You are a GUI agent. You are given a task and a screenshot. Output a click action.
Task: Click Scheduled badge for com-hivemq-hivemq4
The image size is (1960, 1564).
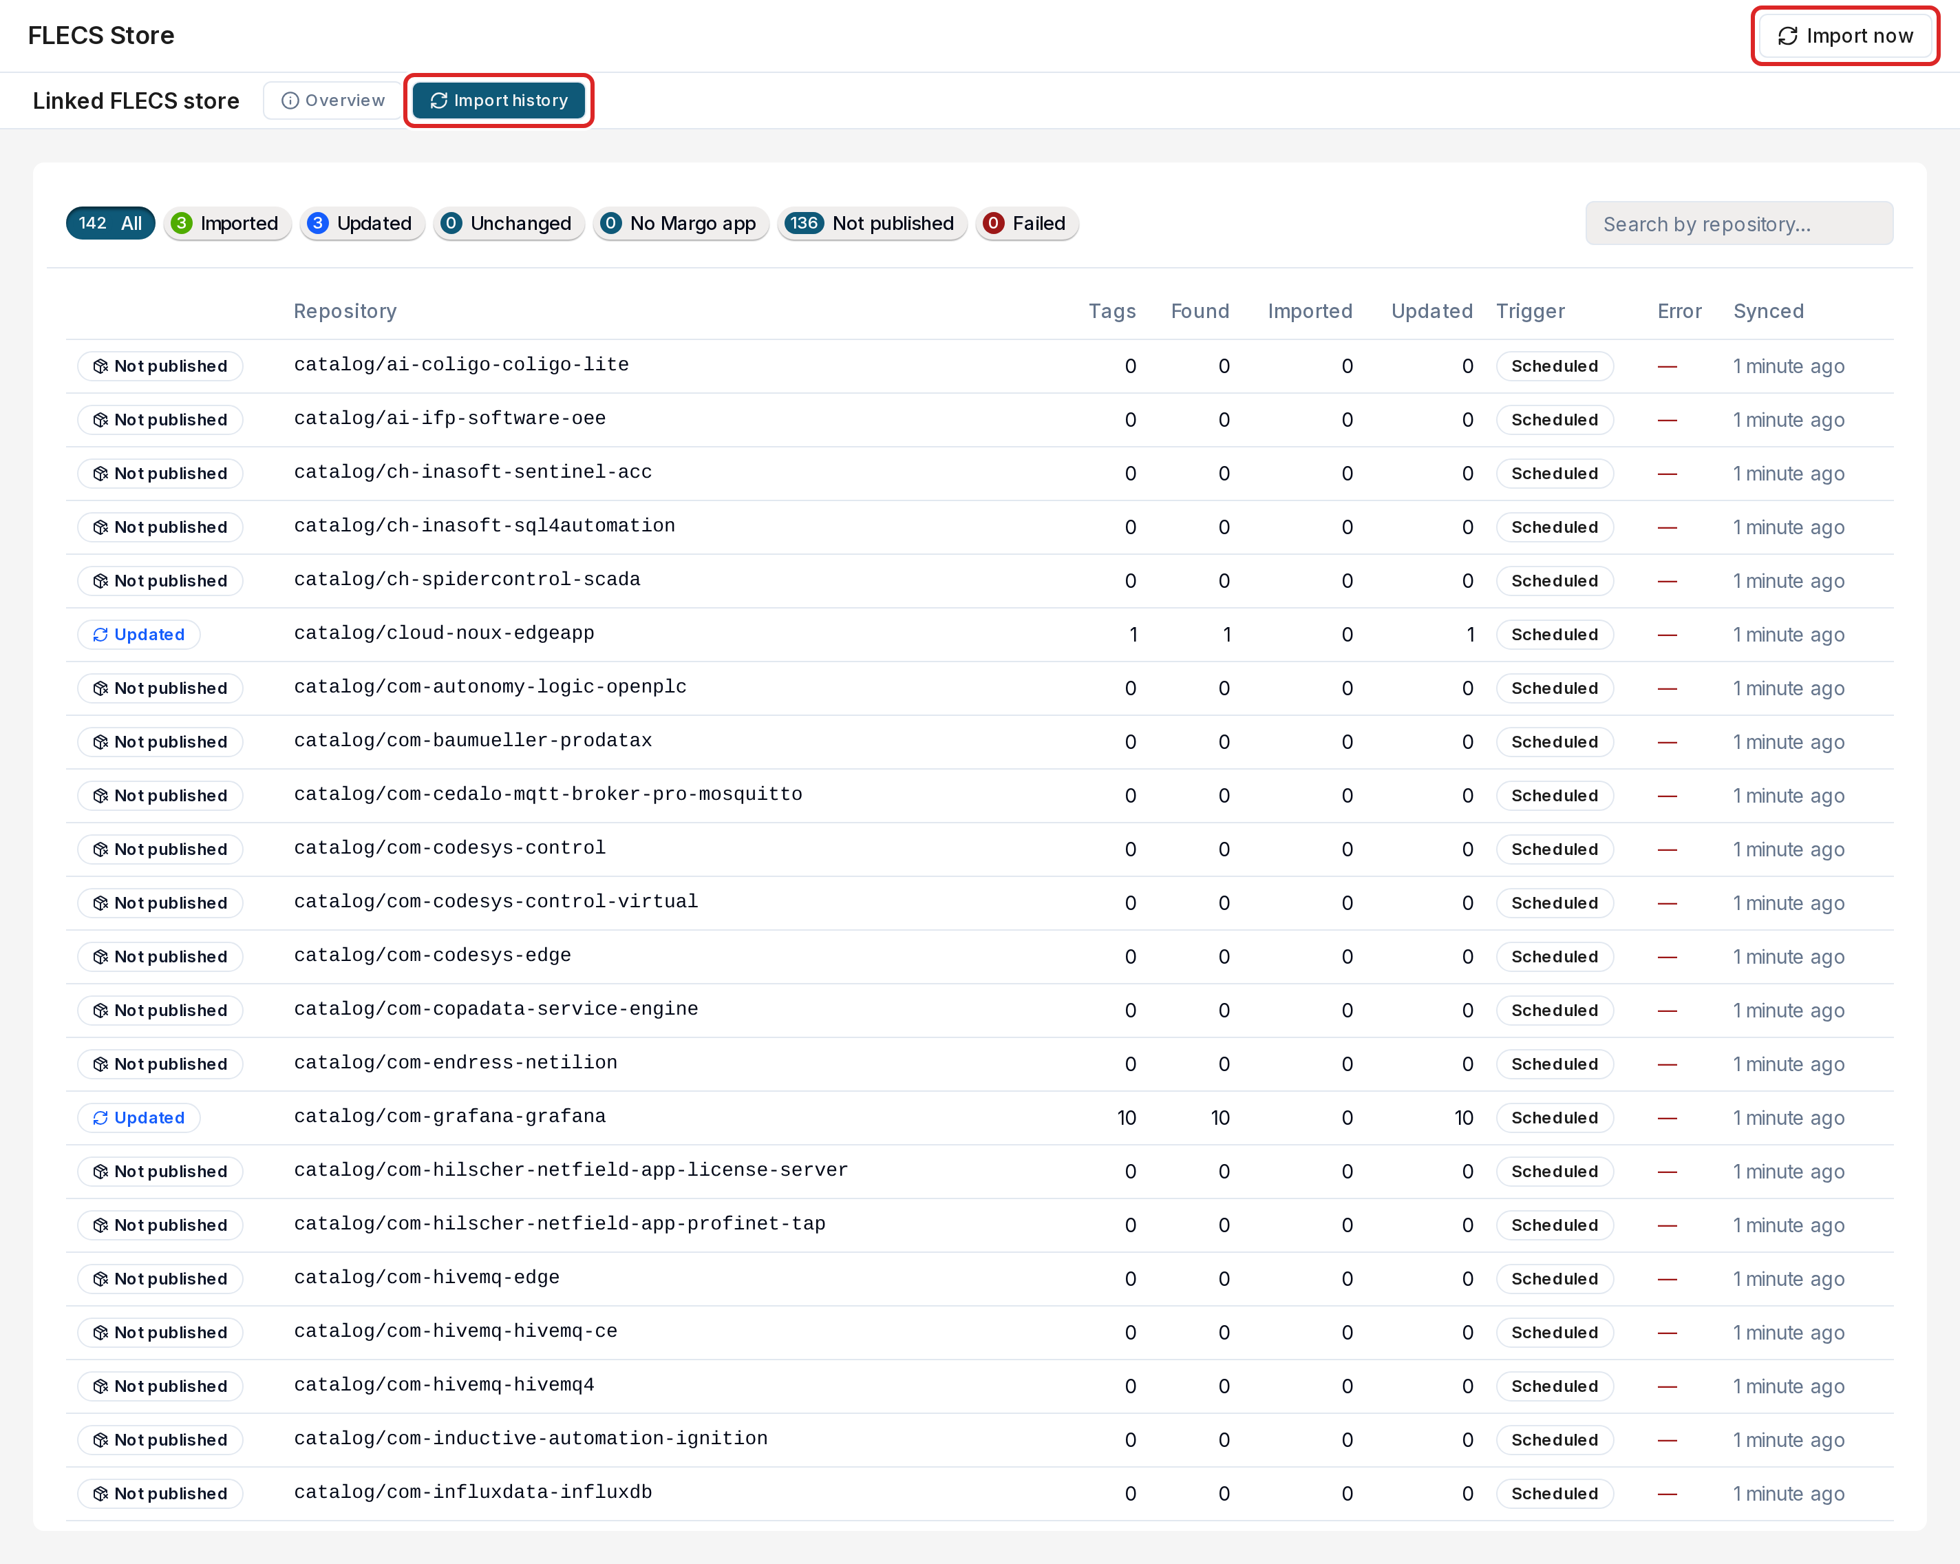1555,1386
